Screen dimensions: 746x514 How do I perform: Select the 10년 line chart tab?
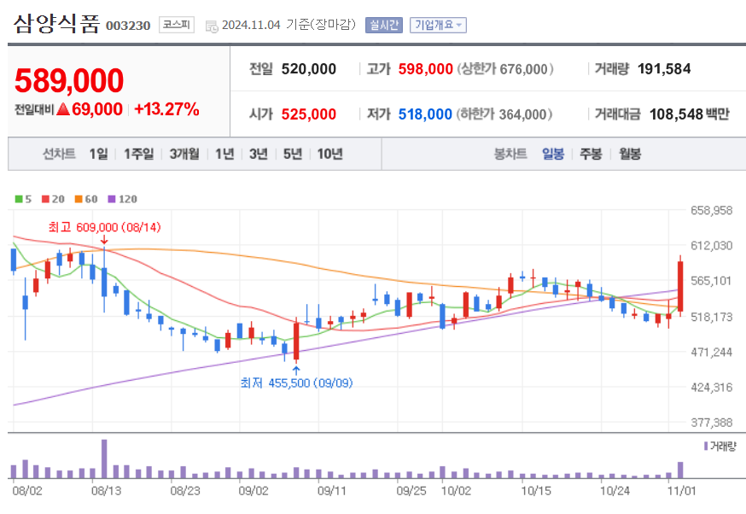pos(329,154)
